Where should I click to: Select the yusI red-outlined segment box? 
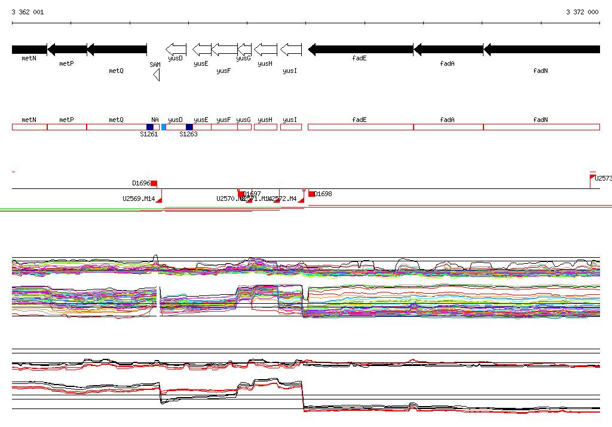tap(291, 127)
